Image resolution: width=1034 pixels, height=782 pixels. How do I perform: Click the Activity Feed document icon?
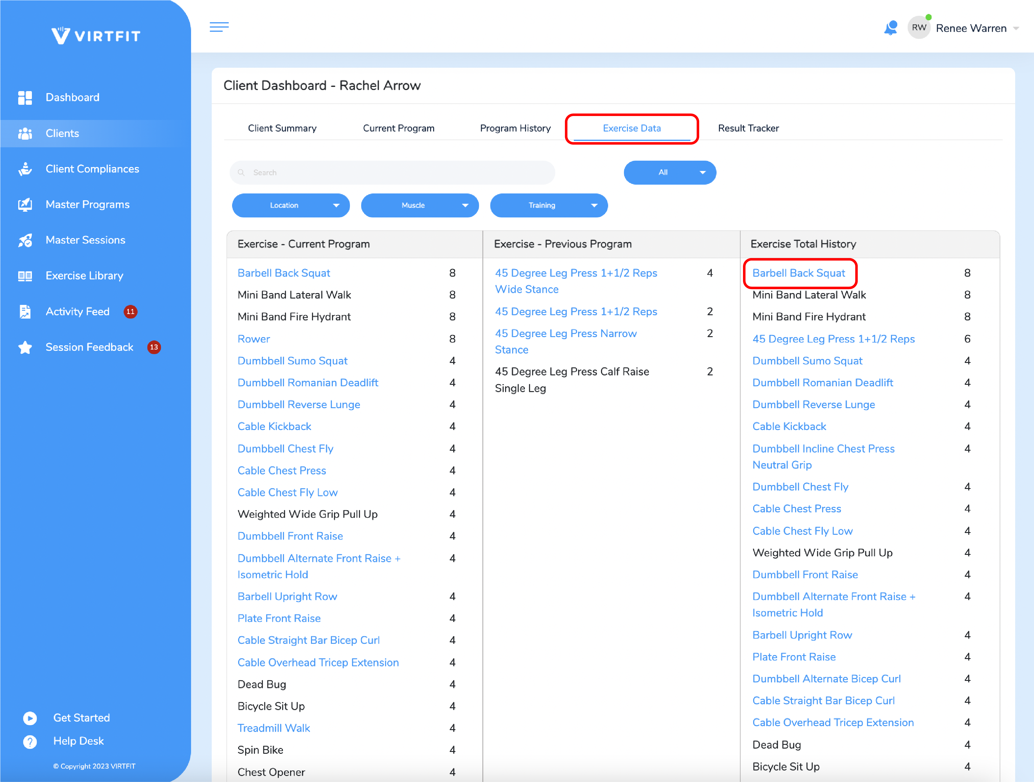25,312
